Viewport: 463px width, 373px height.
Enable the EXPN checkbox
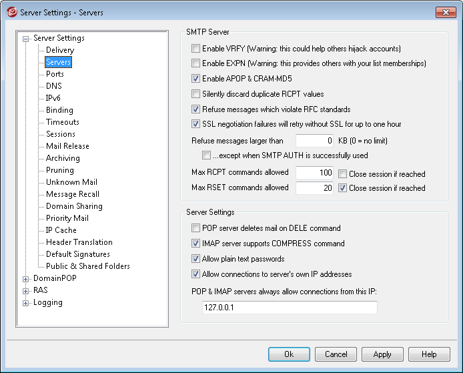coord(195,63)
